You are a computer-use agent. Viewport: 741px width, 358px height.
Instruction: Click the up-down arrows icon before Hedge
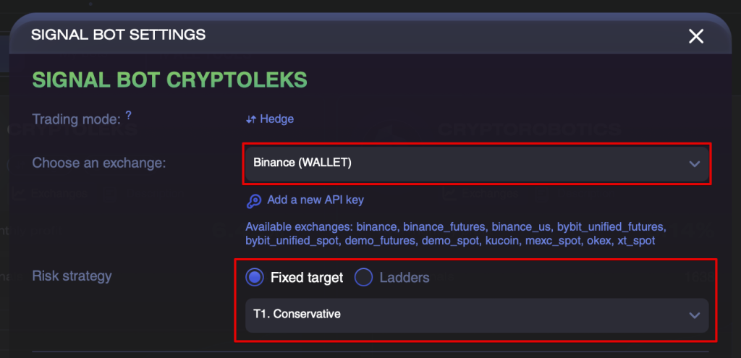click(251, 119)
